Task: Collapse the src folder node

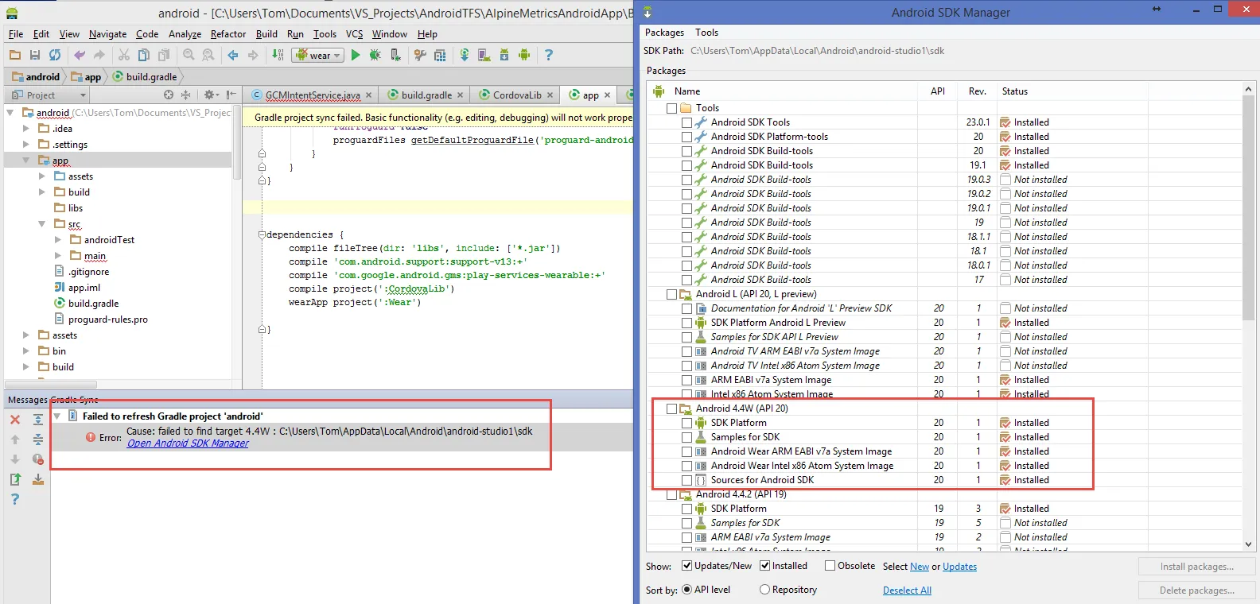Action: click(x=42, y=224)
